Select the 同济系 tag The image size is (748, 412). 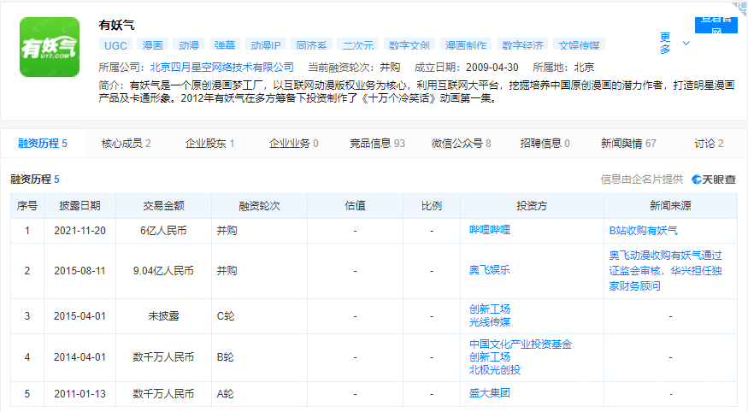tap(311, 45)
